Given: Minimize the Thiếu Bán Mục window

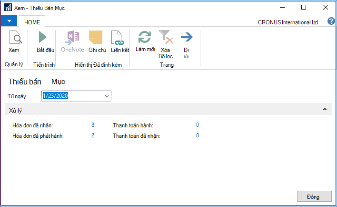Looking at the screenshot, I should click(282, 8).
